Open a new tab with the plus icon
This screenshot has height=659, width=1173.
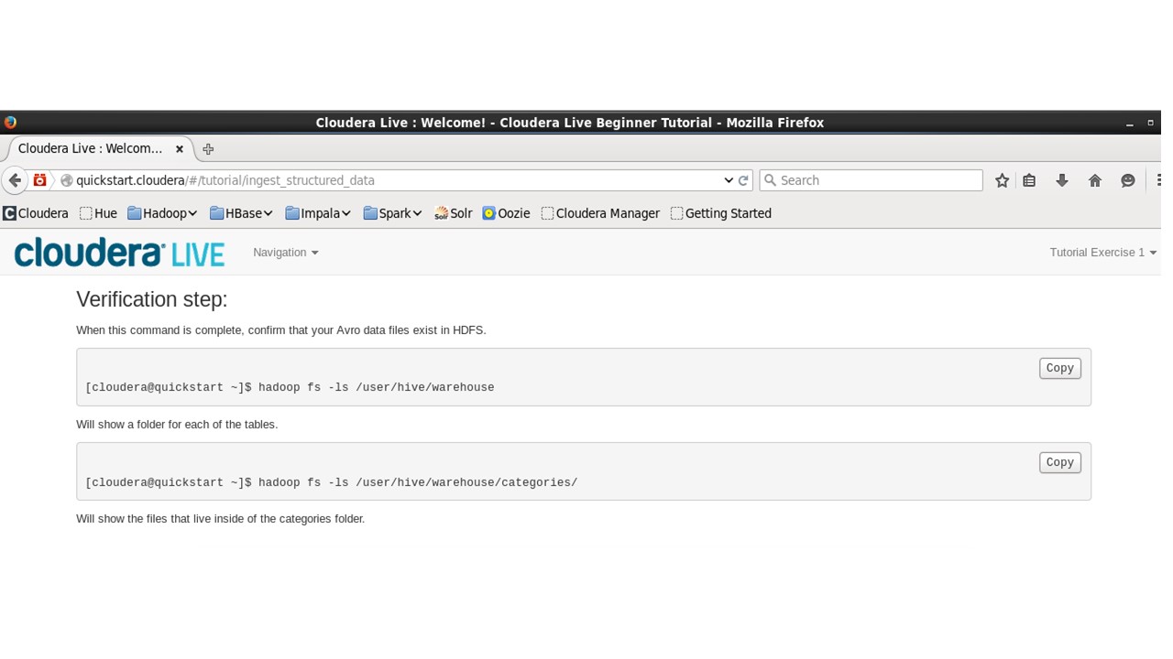tap(208, 148)
